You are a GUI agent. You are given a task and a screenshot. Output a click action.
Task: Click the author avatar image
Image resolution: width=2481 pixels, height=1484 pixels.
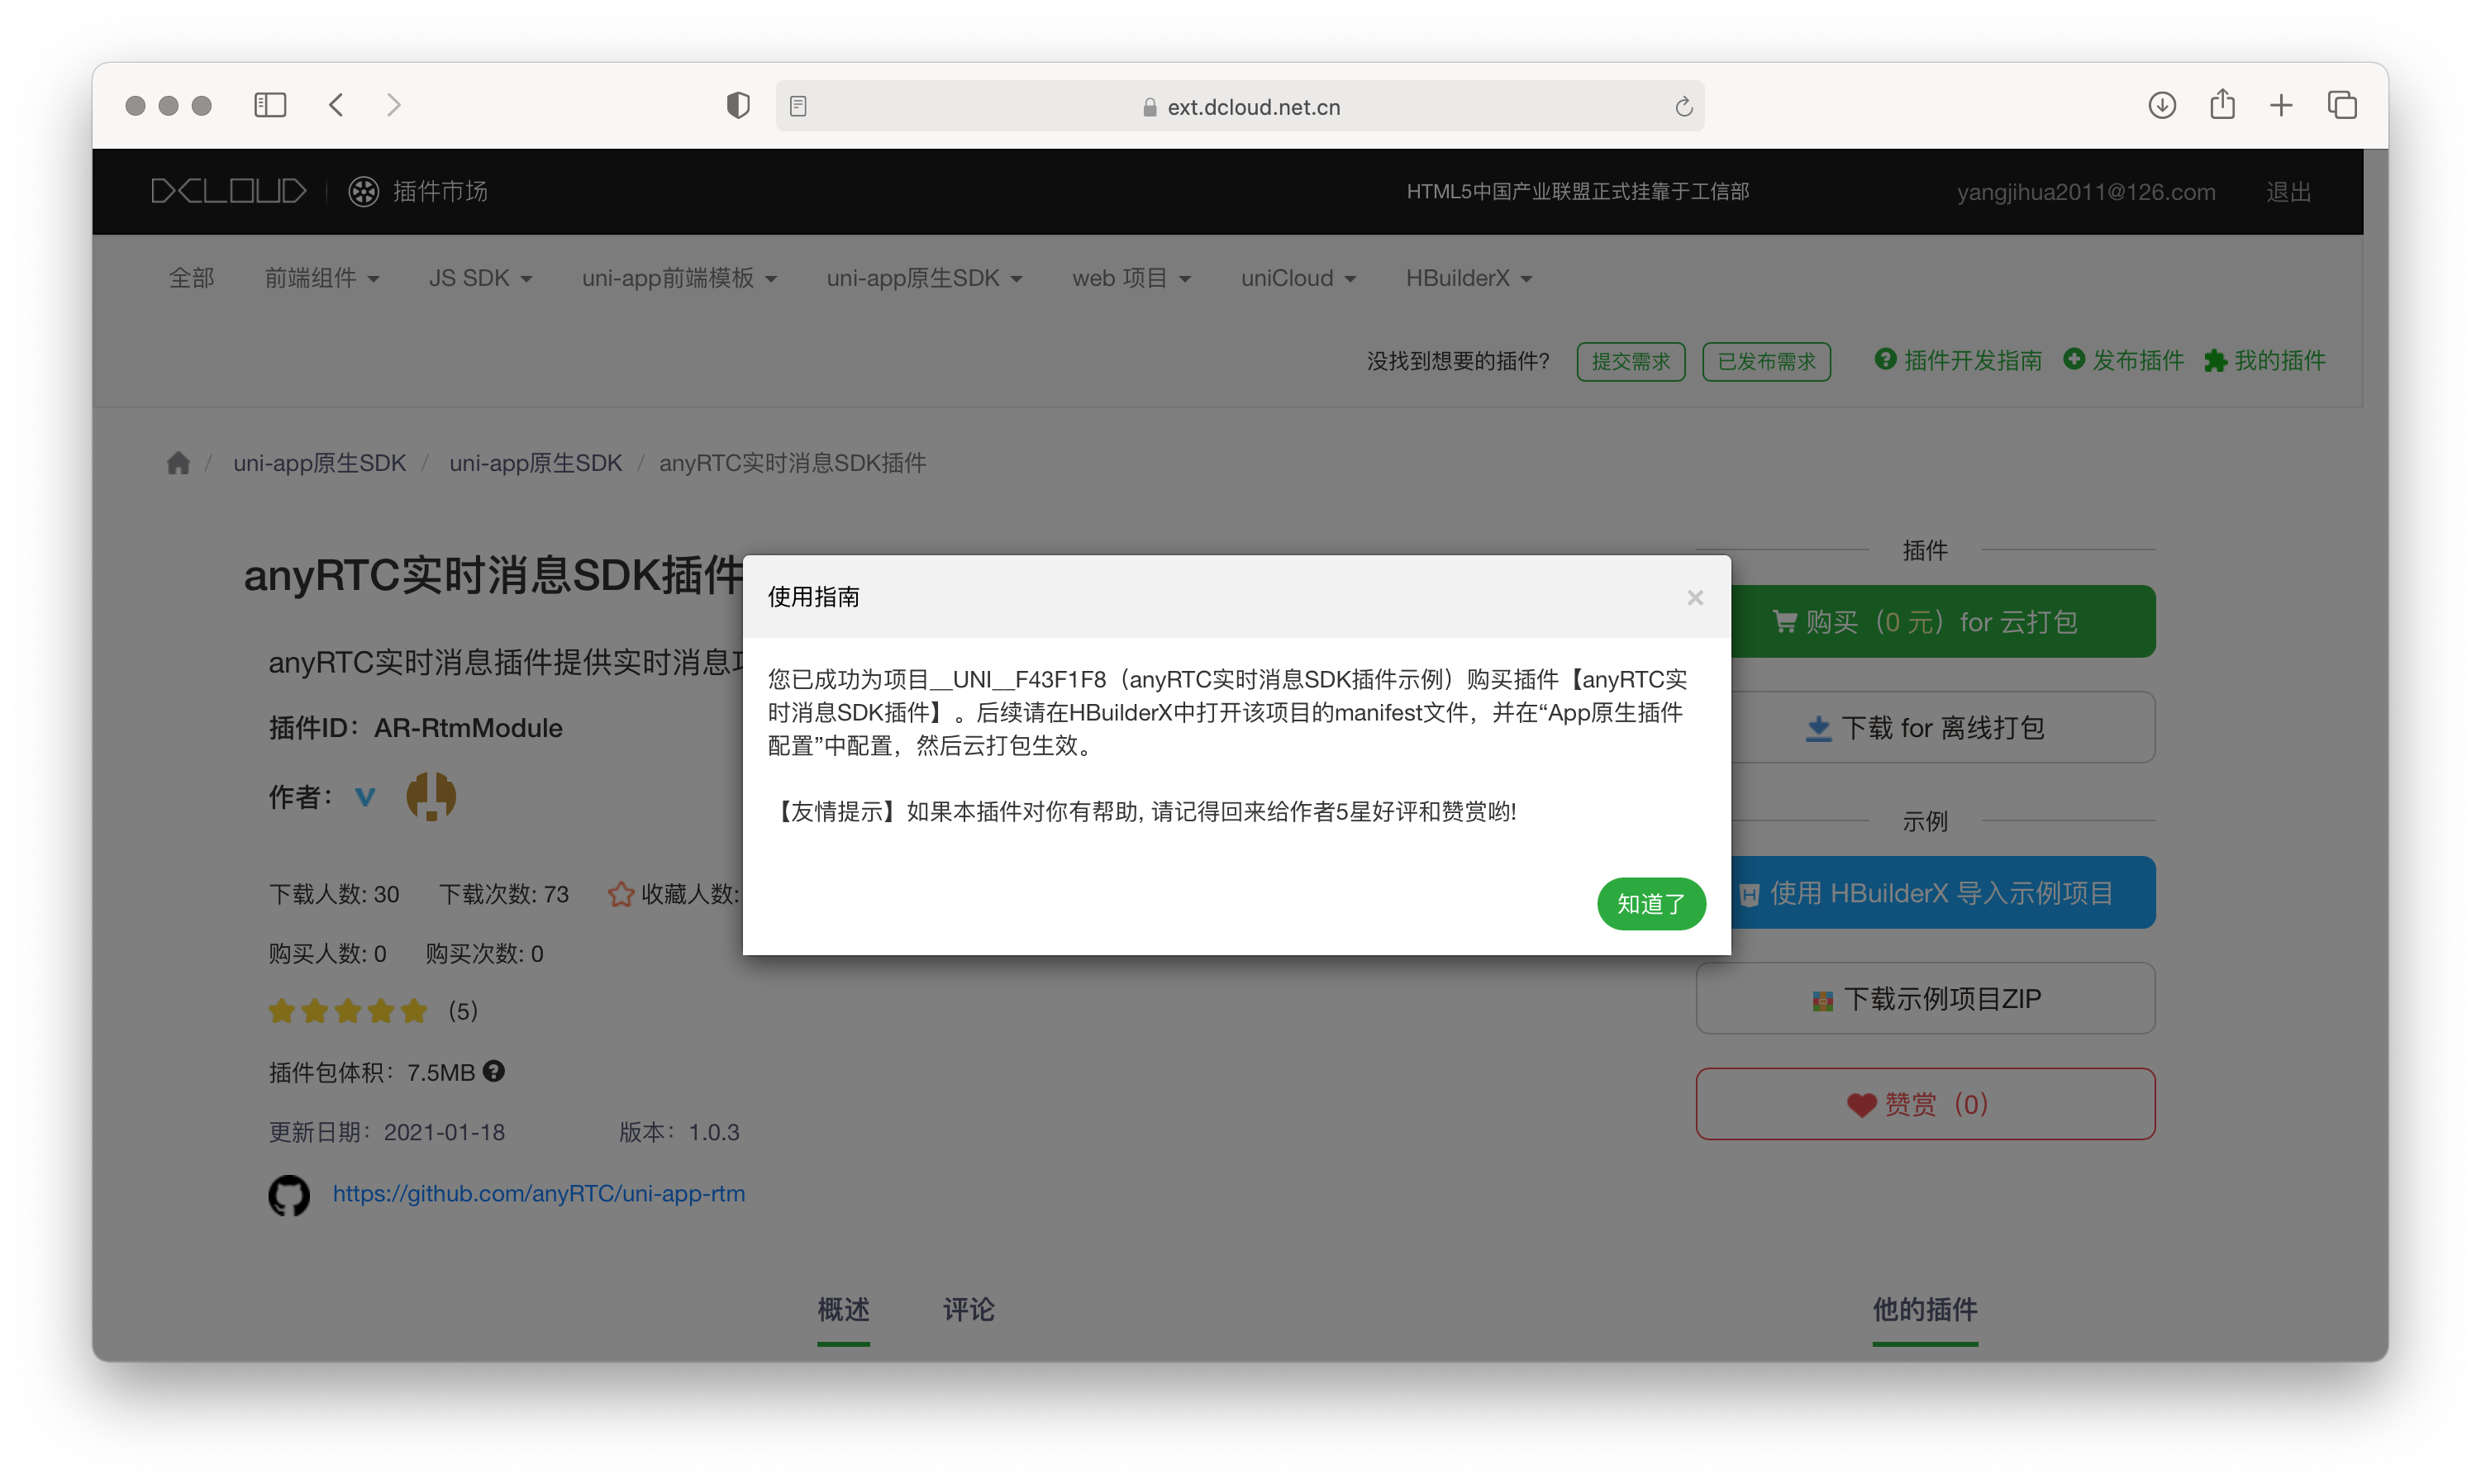[x=431, y=796]
